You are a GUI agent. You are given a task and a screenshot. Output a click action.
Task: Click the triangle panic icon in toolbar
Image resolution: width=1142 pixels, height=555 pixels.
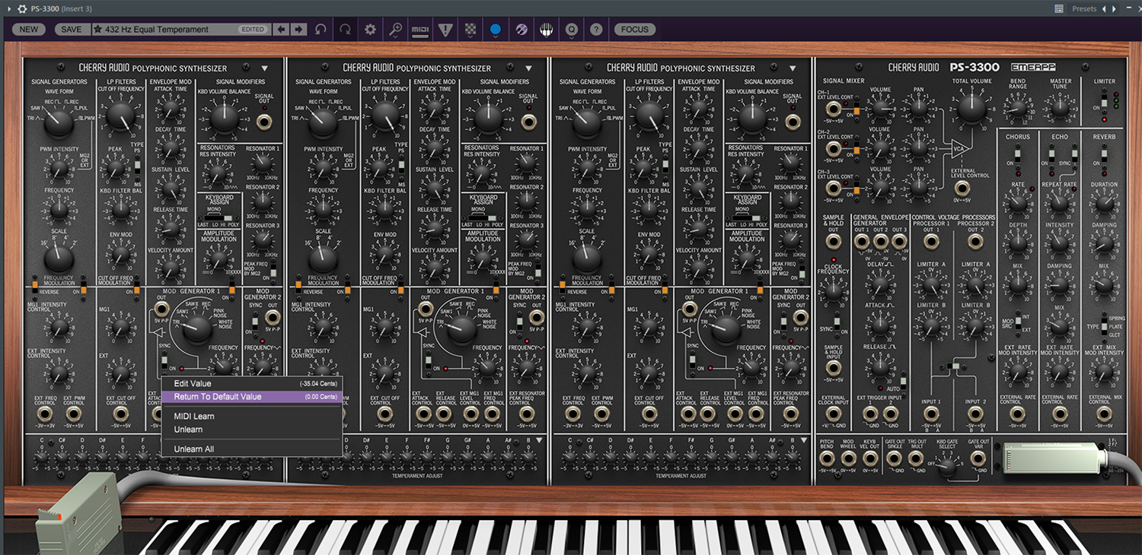[x=445, y=30]
